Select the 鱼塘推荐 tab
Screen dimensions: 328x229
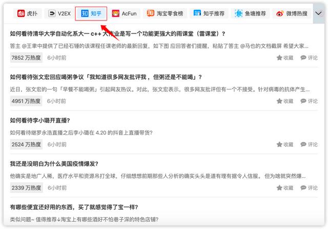click(250, 14)
